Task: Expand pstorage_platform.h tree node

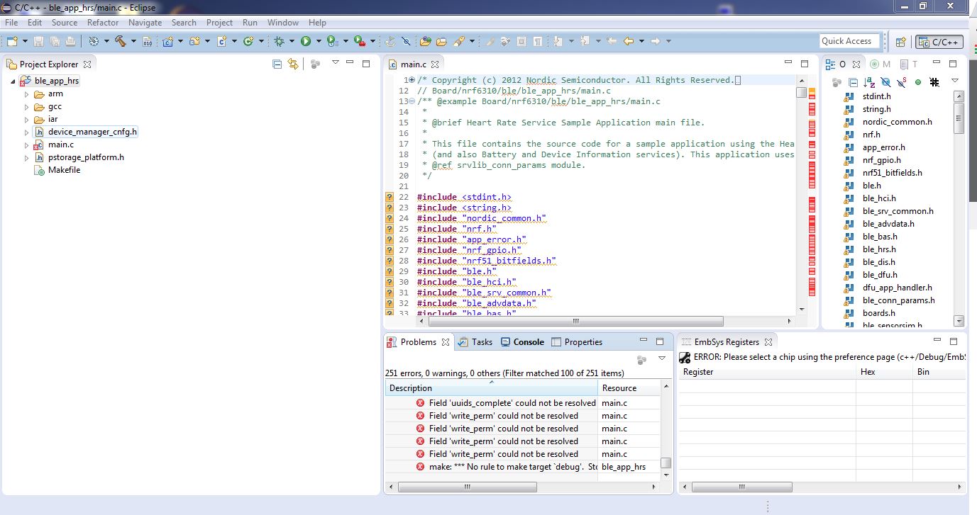Action: 27,157
